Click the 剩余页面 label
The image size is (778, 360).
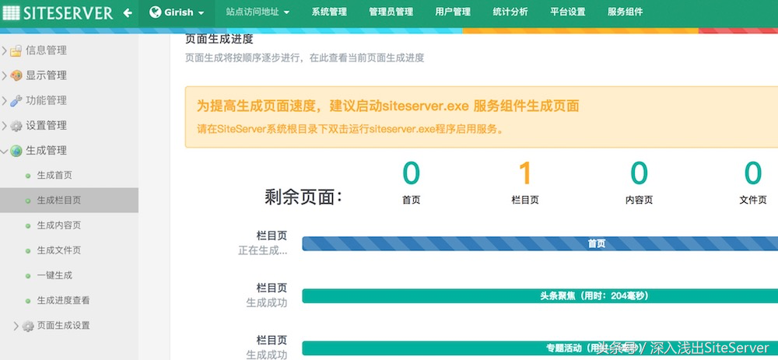pyautogui.click(x=303, y=197)
